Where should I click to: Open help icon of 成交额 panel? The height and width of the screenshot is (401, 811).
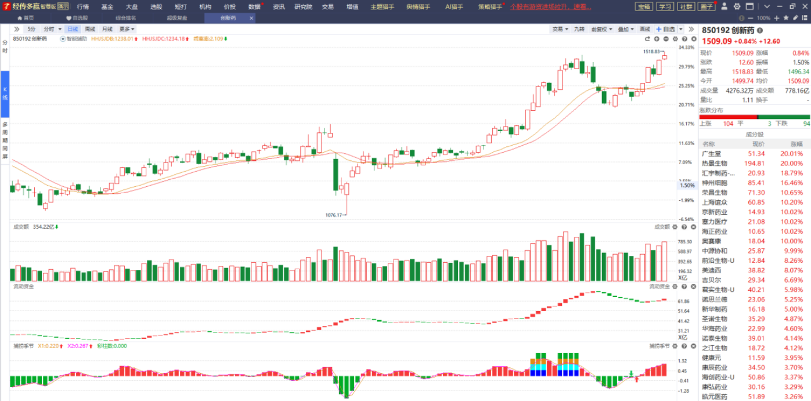click(684, 227)
